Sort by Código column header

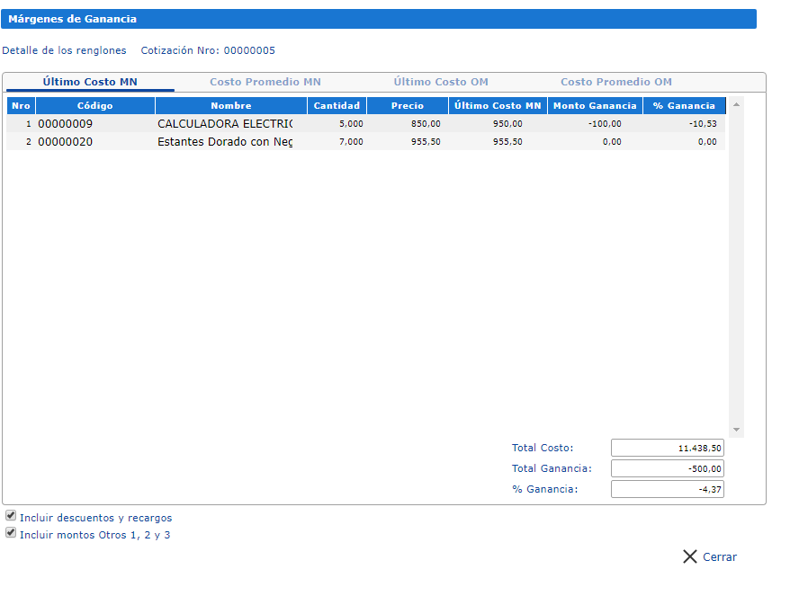94,106
